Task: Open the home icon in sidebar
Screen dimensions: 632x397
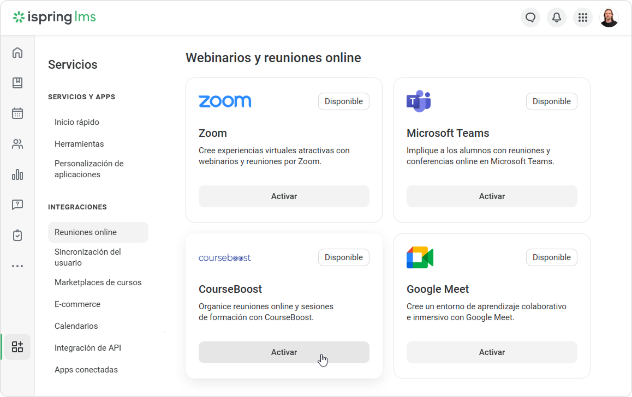Action: pos(17,53)
